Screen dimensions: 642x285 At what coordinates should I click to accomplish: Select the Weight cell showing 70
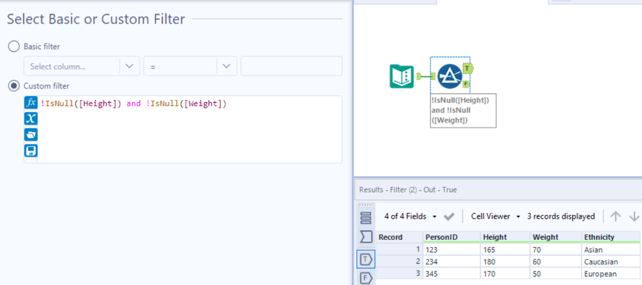pos(555,249)
